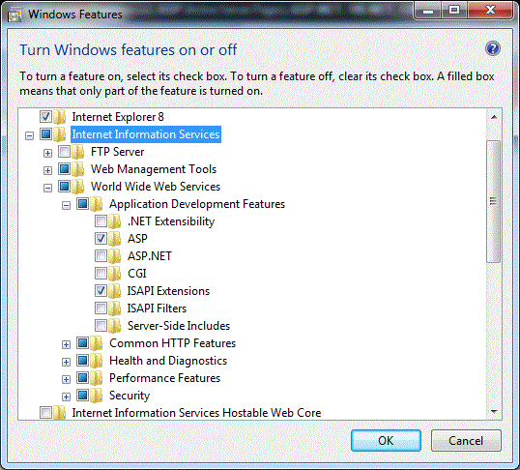Click the CGI folder icon
Screen dimensions: 520x470
click(x=115, y=274)
